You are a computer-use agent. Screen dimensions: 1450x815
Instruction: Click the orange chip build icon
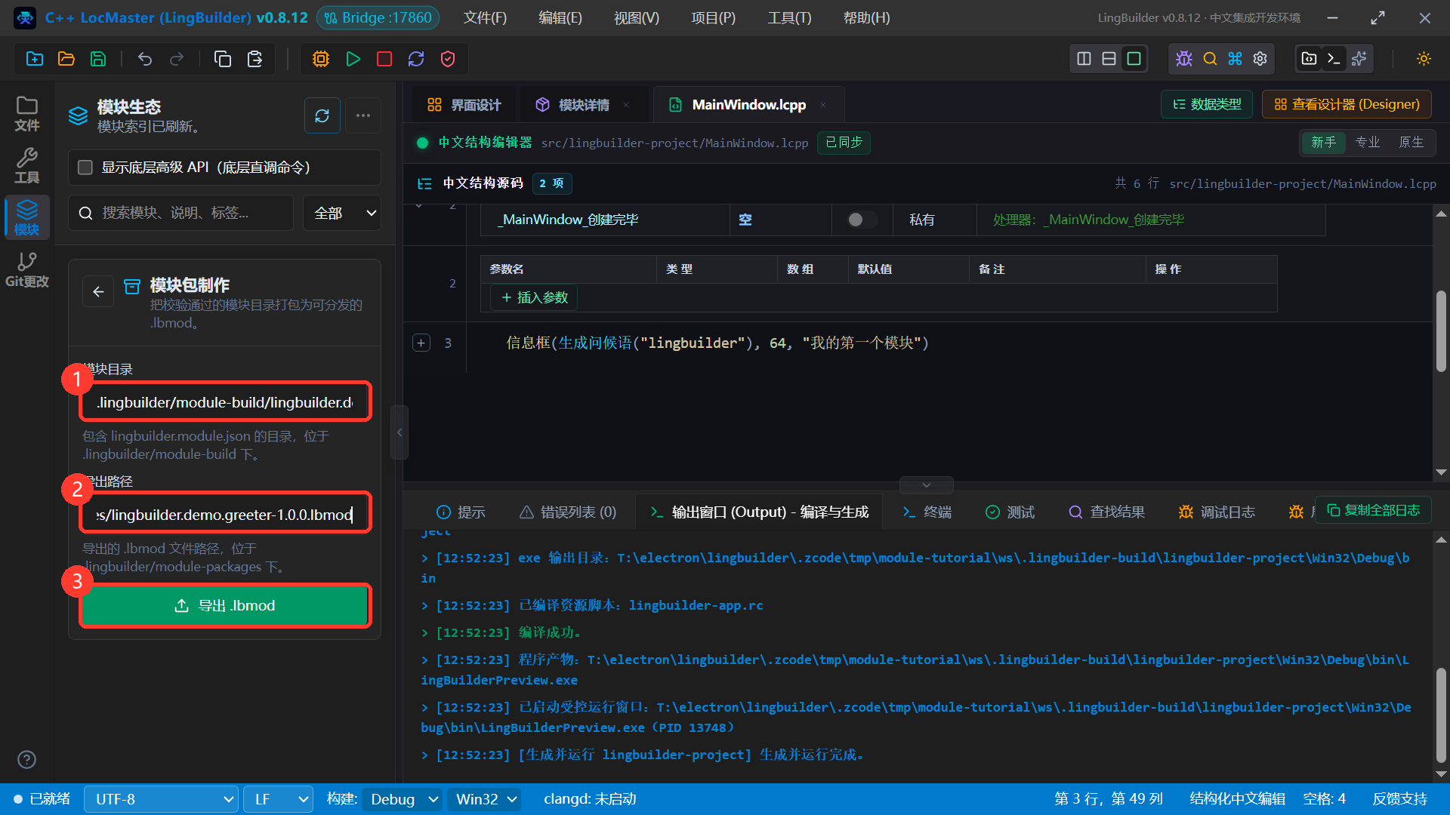[321, 59]
